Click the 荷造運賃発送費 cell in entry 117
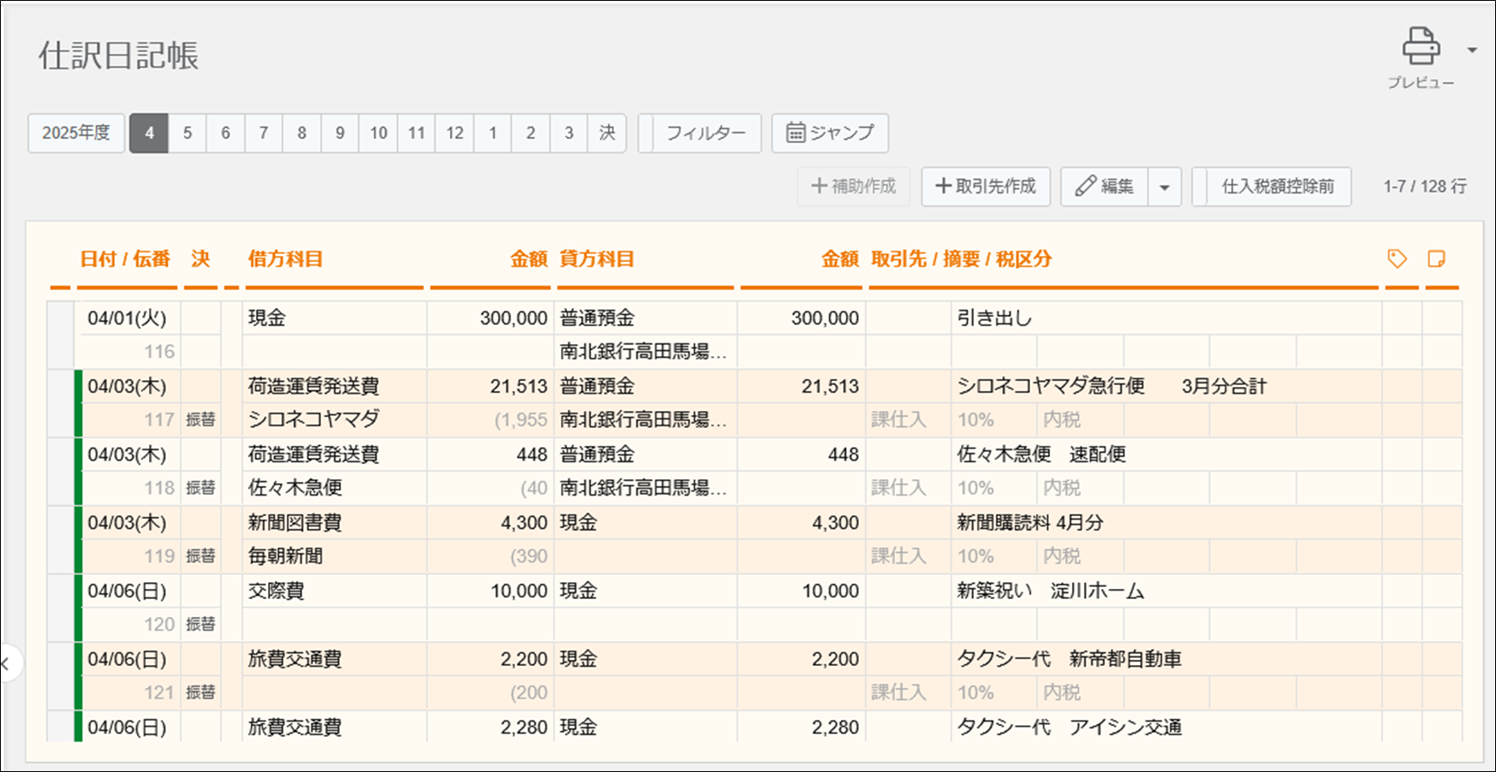Screen dimensions: 1496x772 coord(313,386)
